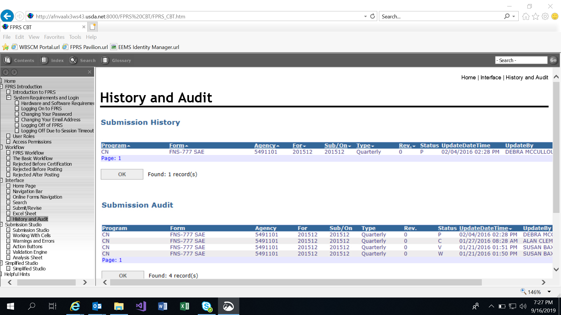Collapse System Requirements and Login tree node
The image size is (561, 315).
pyautogui.click(x=9, y=98)
